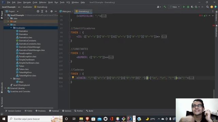Run the Main configuration with the green play icon
Screen dimensions: 218x122
click(x=184, y=7)
